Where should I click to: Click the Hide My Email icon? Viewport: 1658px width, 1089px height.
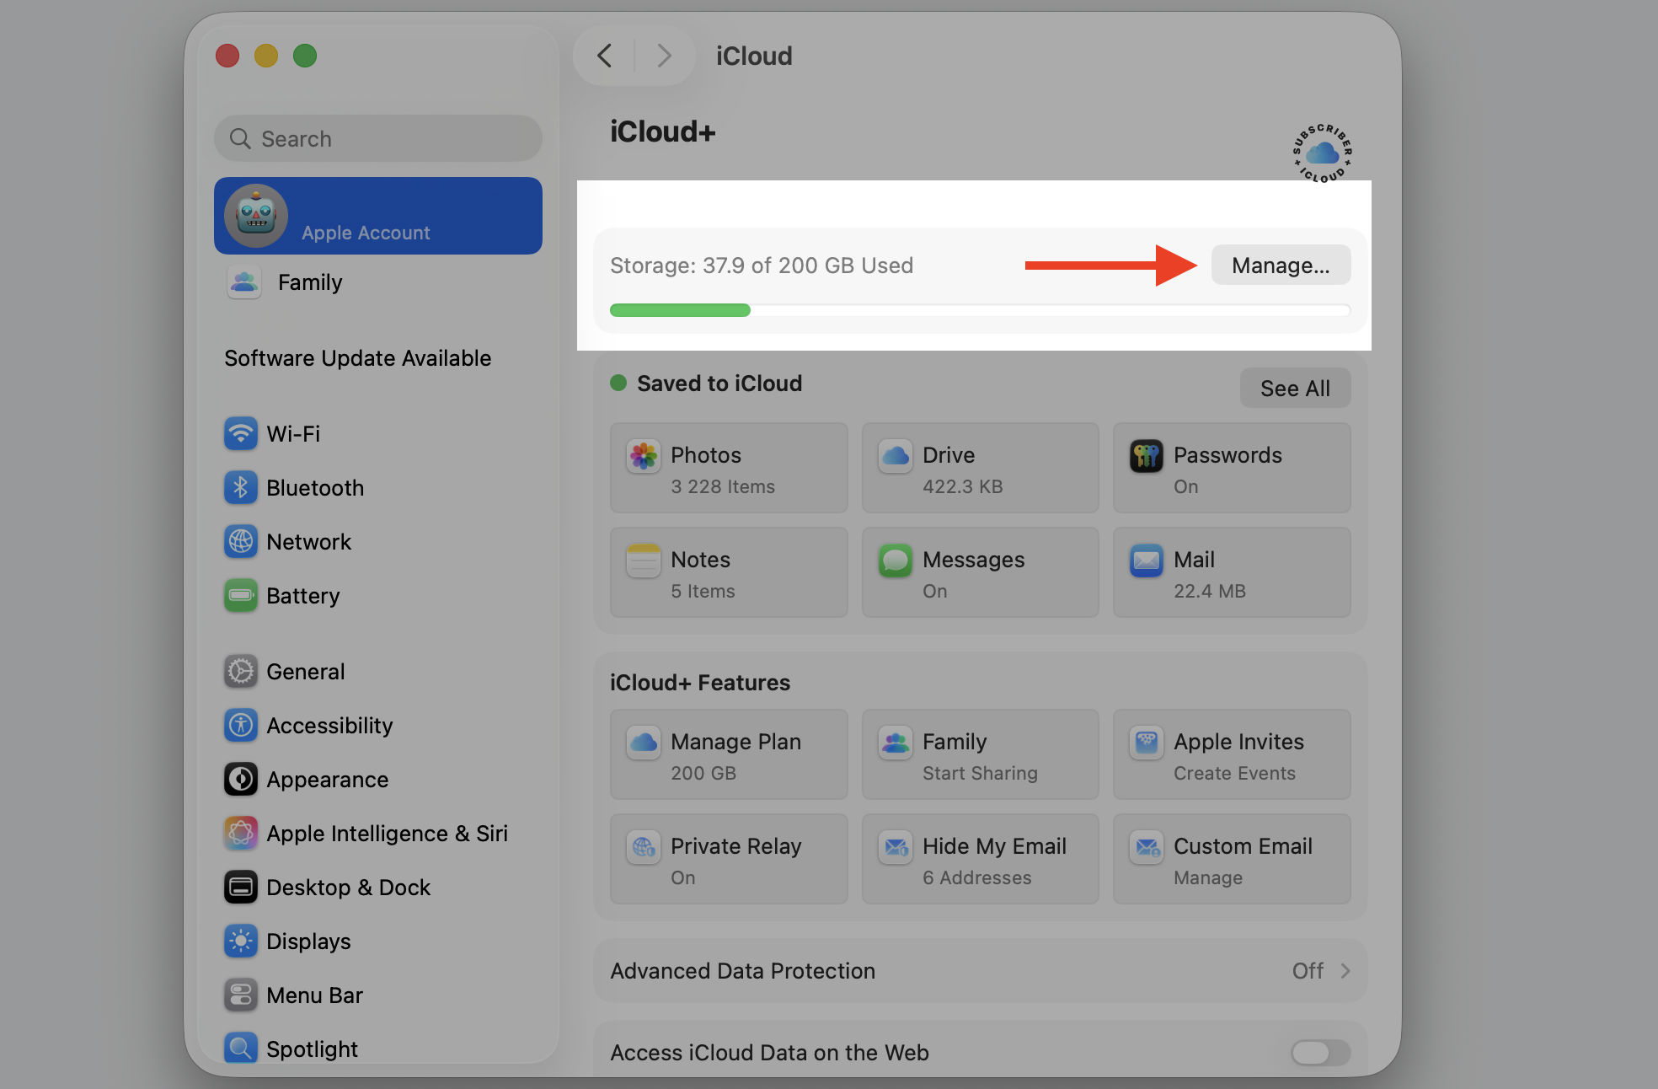click(895, 848)
